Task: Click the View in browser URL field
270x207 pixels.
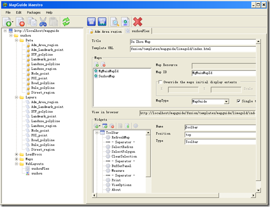Action: point(198,113)
